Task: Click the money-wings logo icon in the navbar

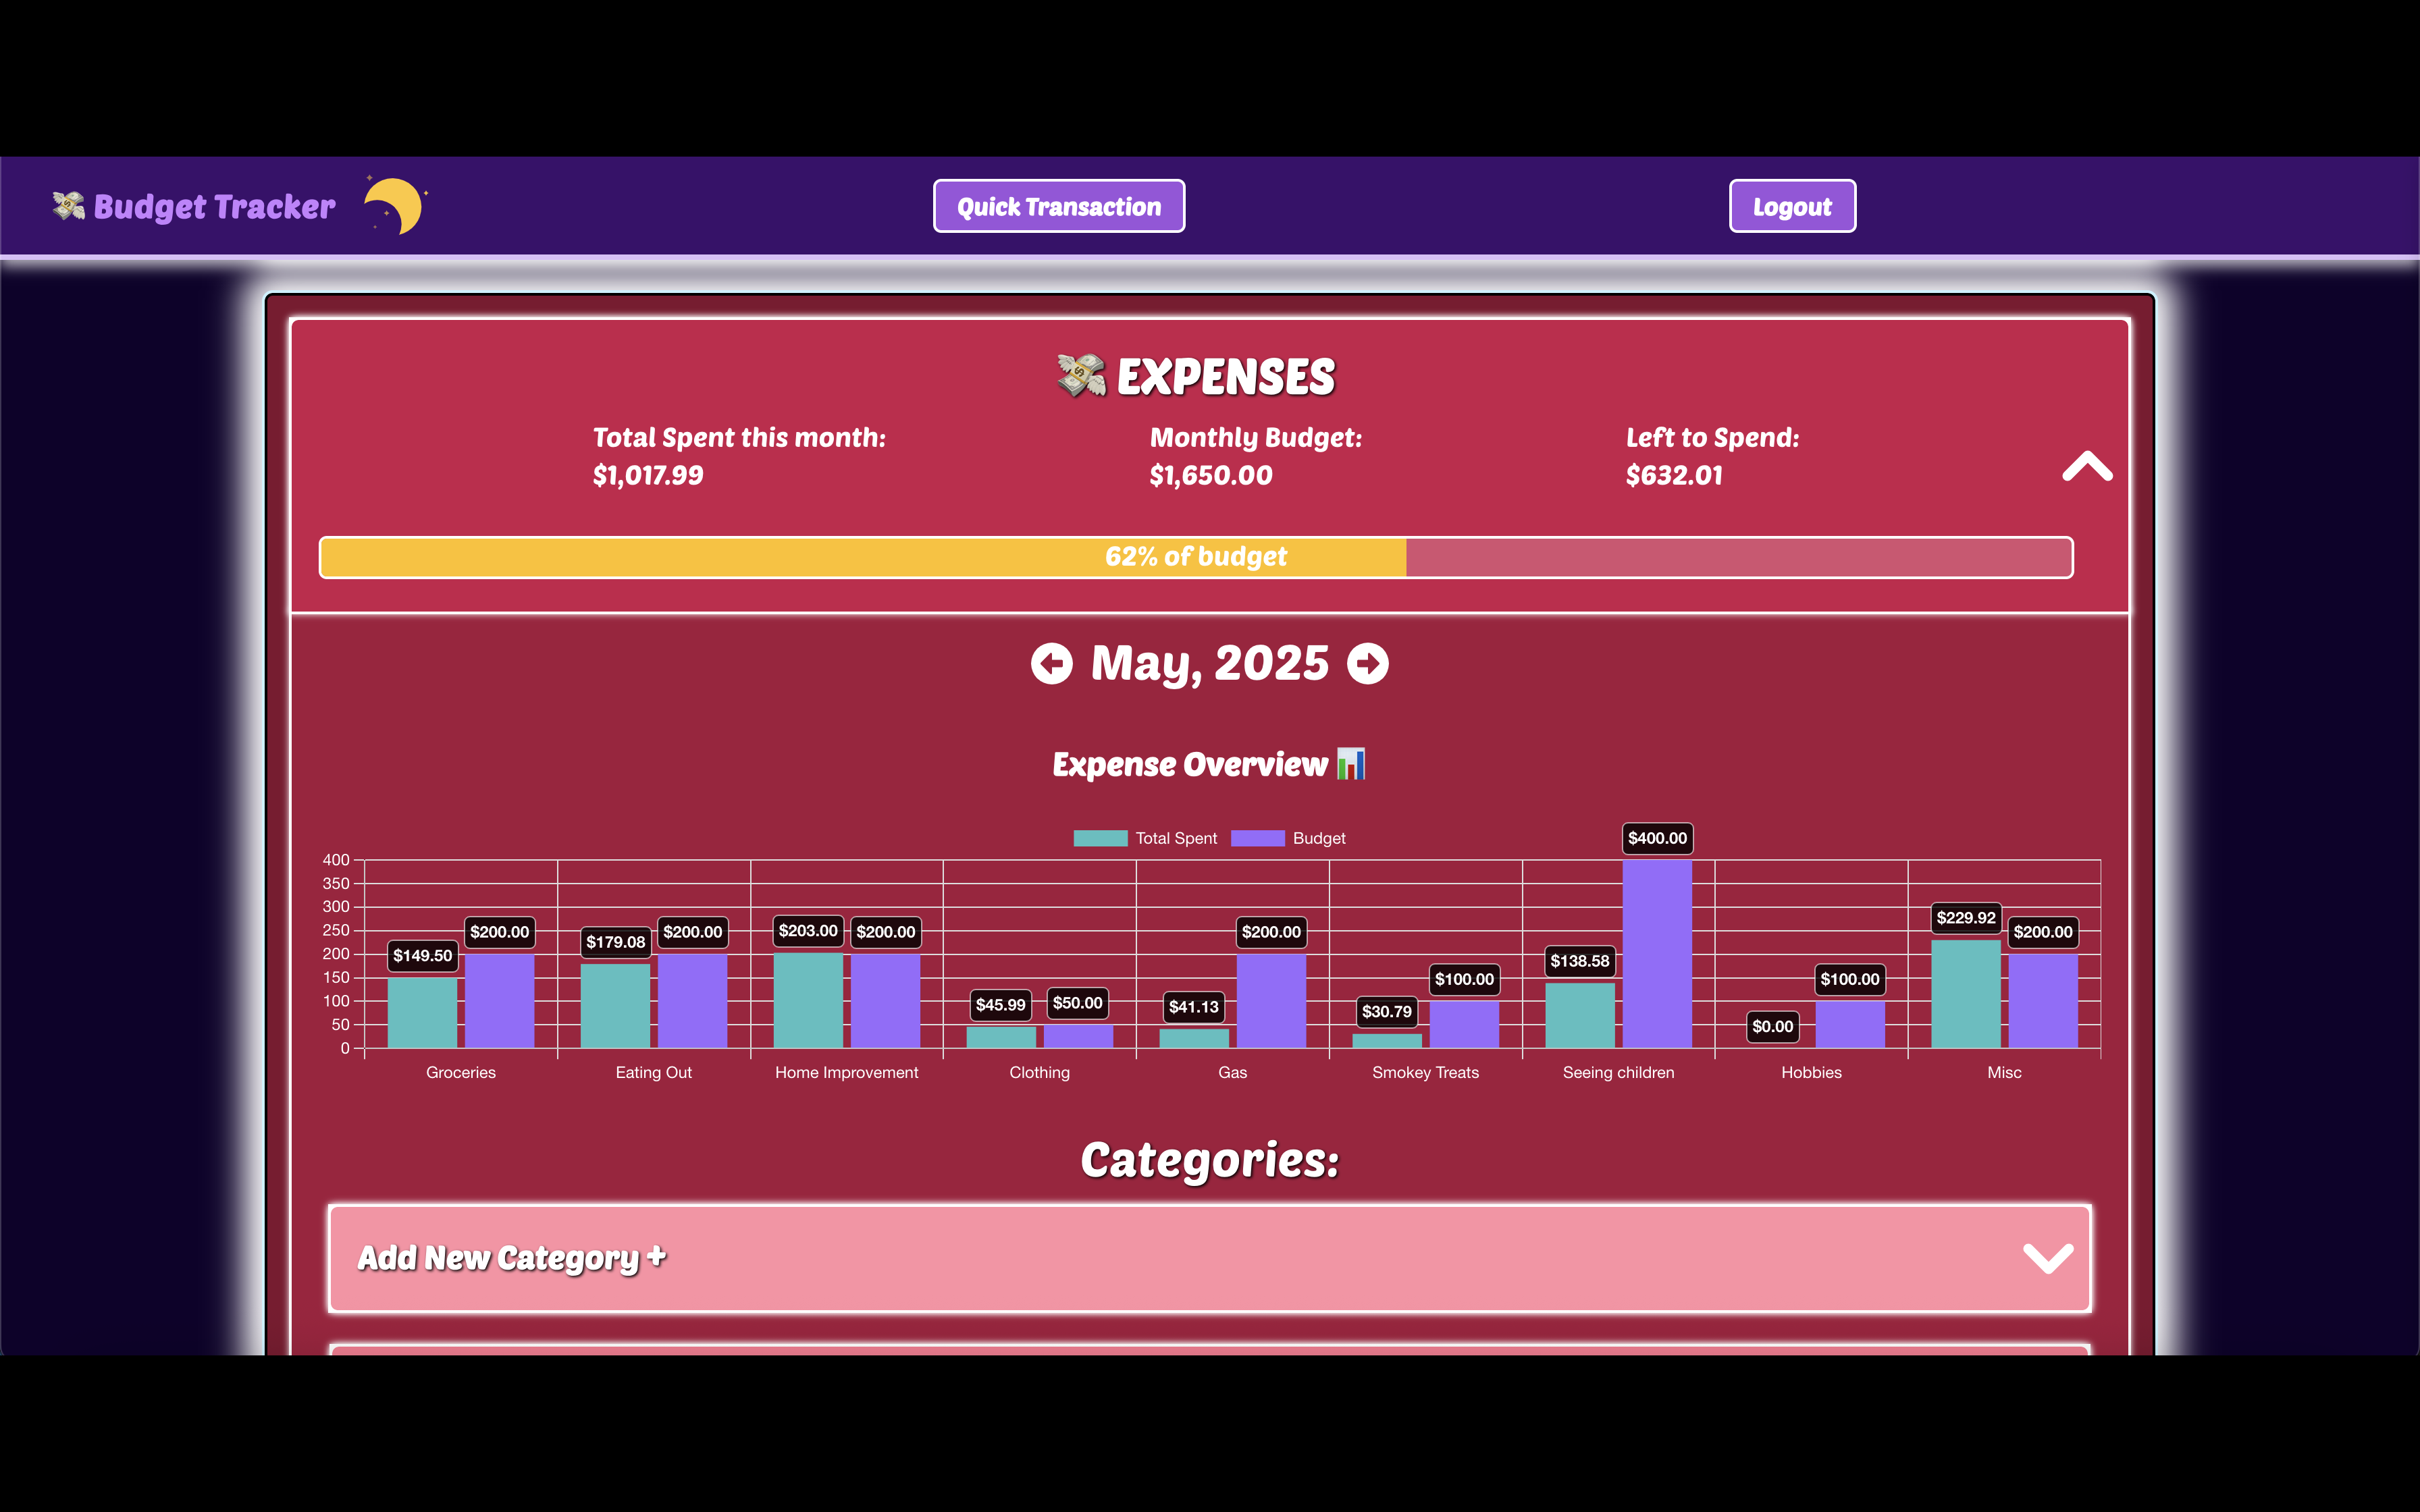Action: [x=68, y=206]
